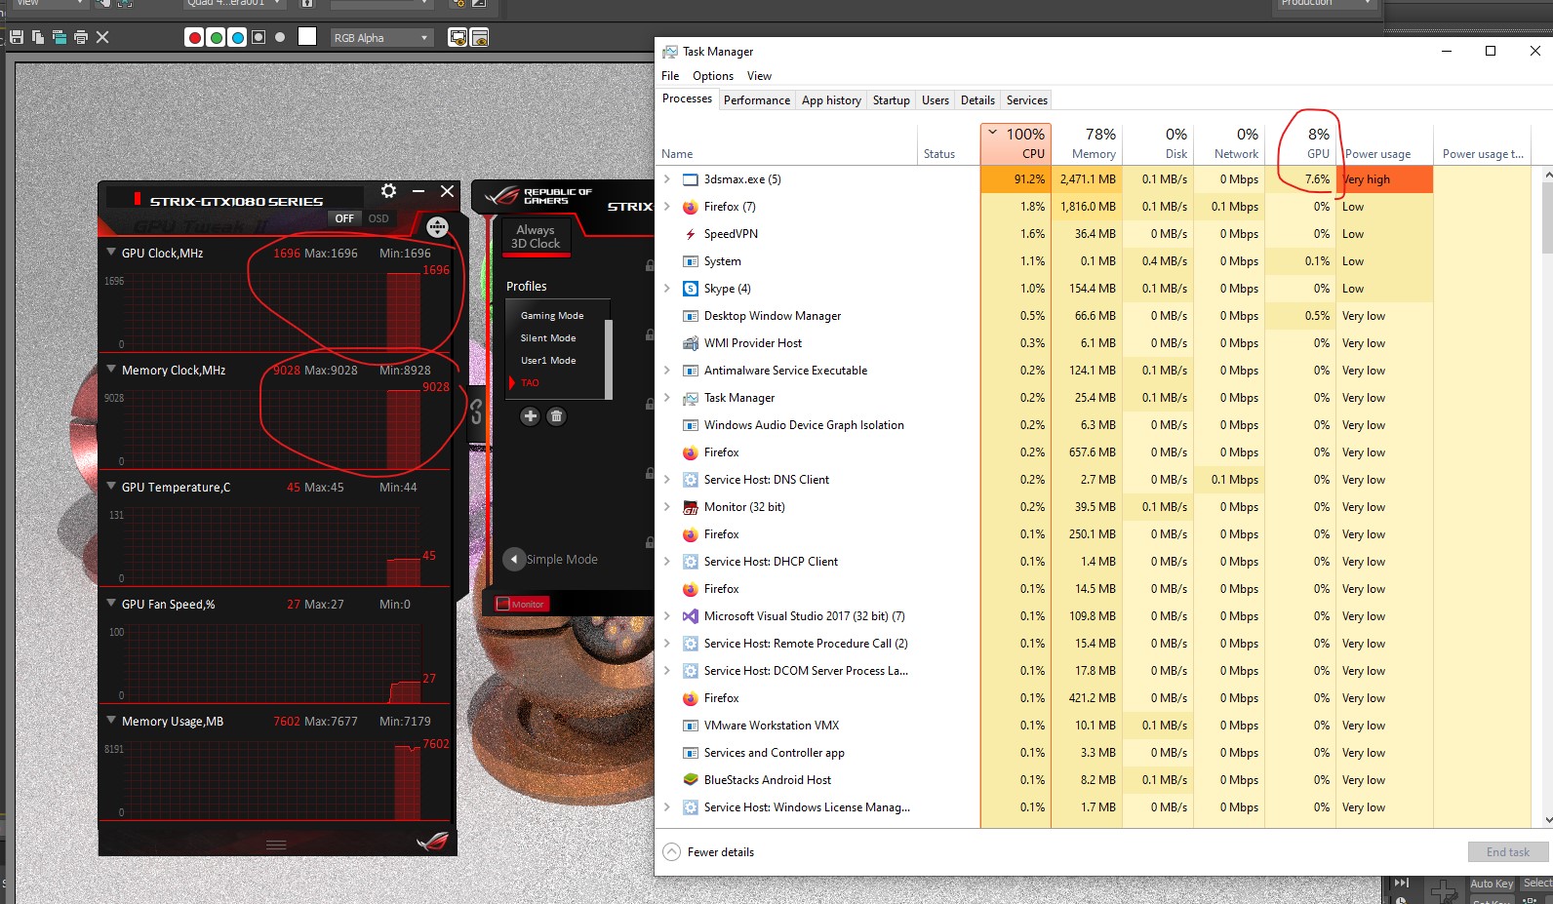Click the Fewer details link
This screenshot has height=904, width=1553.
(720, 852)
